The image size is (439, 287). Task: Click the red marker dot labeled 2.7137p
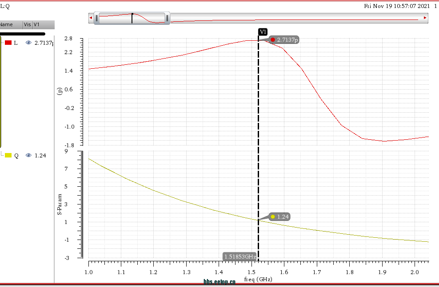[273, 39]
